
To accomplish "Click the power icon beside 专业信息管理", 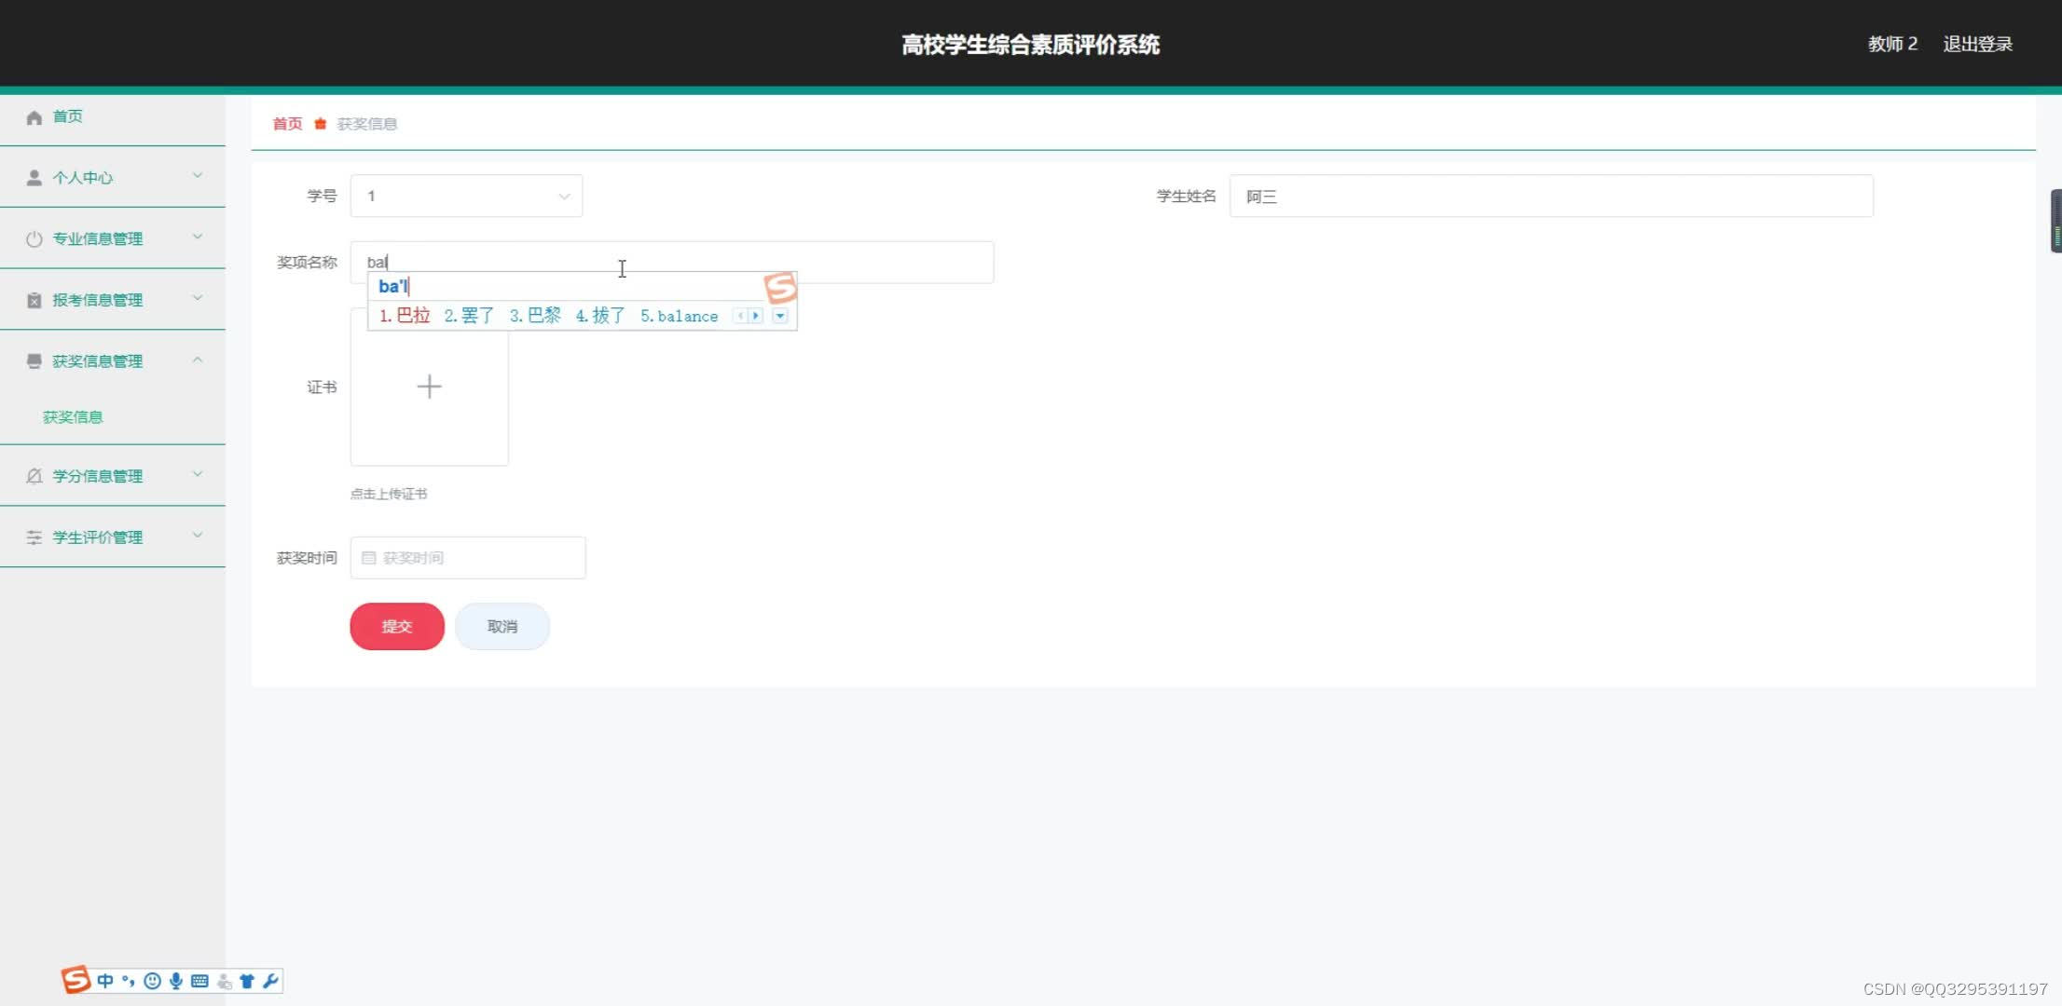I will point(34,239).
